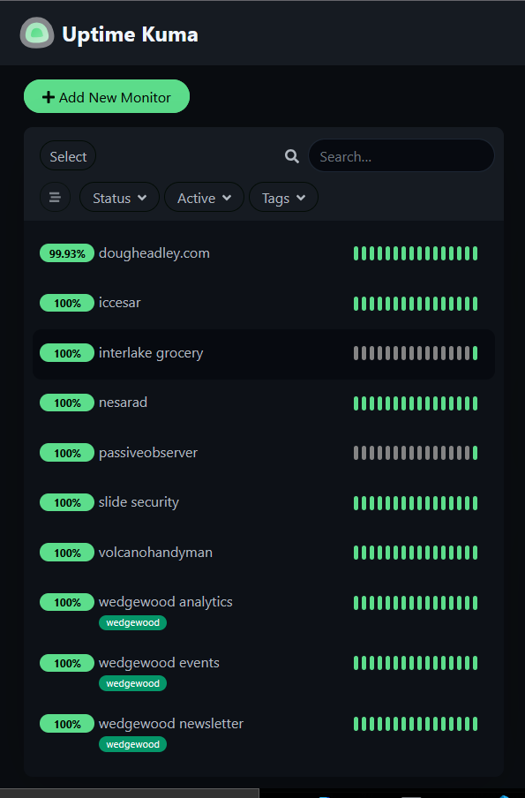Open the interlake grocery monitor
The height and width of the screenshot is (798, 525).
tap(264, 354)
